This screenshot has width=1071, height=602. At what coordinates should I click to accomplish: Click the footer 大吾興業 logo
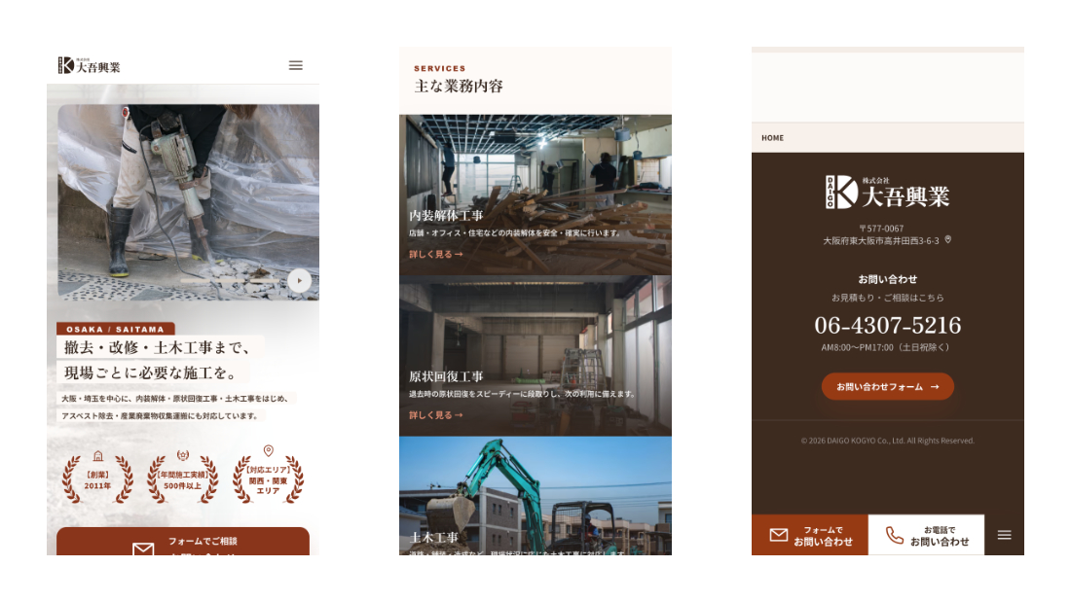[887, 193]
